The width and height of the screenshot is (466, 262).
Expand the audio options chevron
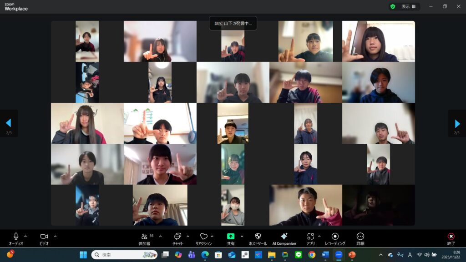point(25,236)
